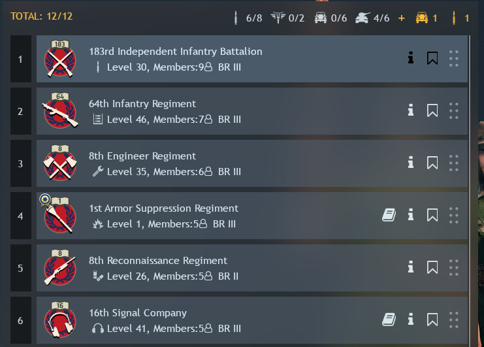Open the 1st Armor Suppression Regiment book icon

click(x=389, y=215)
